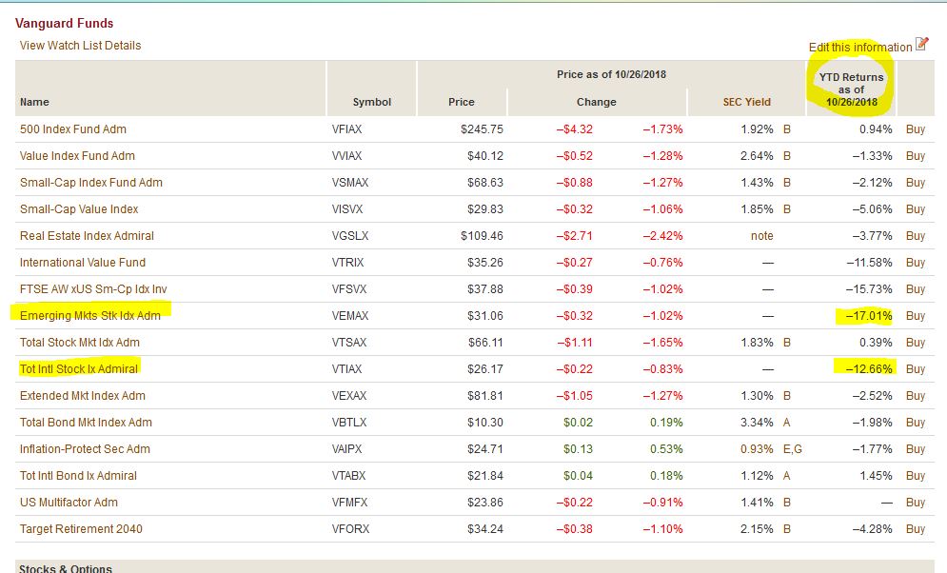The width and height of the screenshot is (947, 573).
Task: Click FTSE AW xUS Sm-Cp Idx Inv
Action: (93, 289)
